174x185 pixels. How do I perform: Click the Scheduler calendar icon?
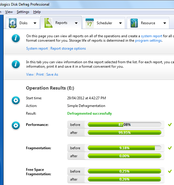[x=90, y=23]
